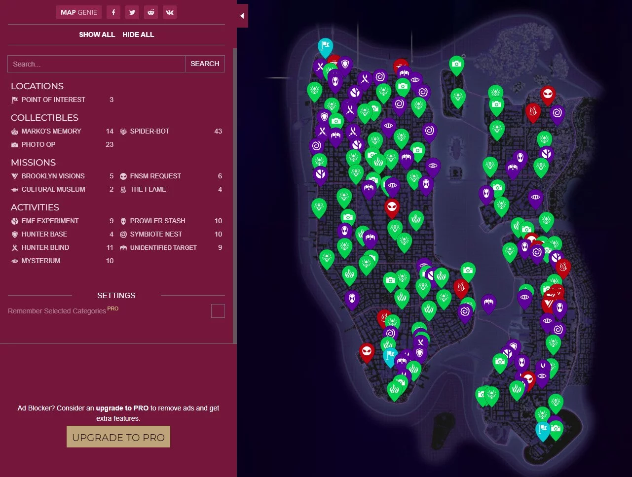Viewport: 632px width, 477px height.
Task: Toggle FNSM Request missions visibility
Action: (x=171, y=176)
